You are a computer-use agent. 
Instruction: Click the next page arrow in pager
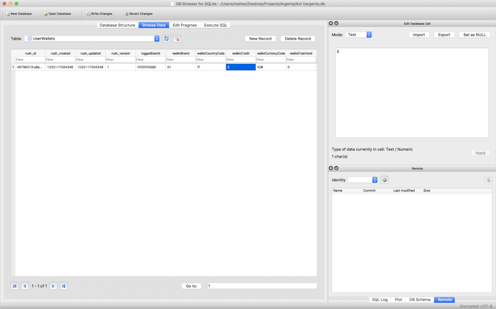click(53, 286)
